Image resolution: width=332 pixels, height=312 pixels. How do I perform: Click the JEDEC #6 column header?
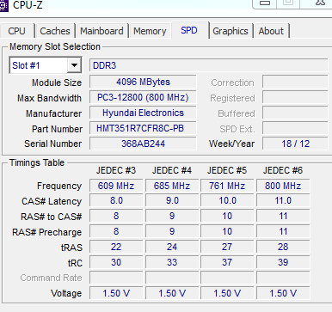pyautogui.click(x=283, y=170)
